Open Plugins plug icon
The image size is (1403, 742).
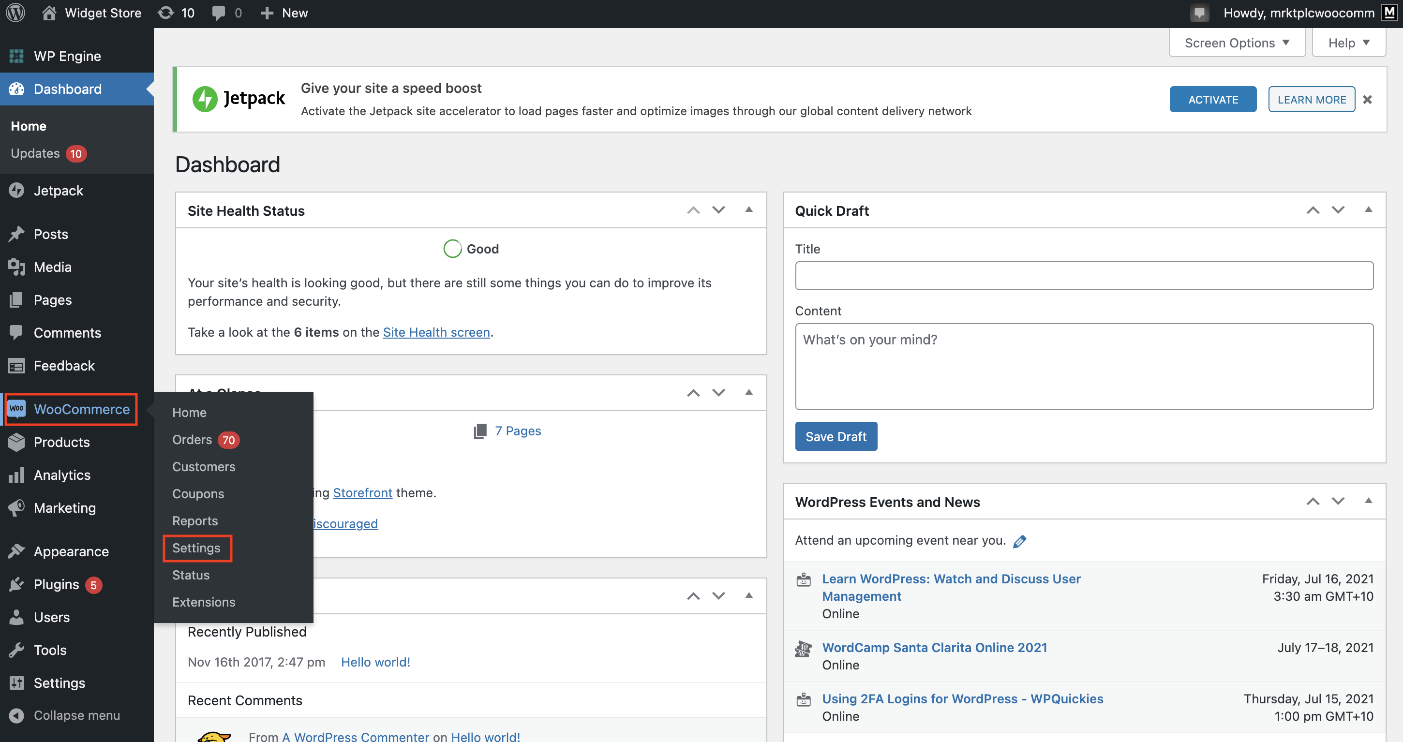pos(16,584)
